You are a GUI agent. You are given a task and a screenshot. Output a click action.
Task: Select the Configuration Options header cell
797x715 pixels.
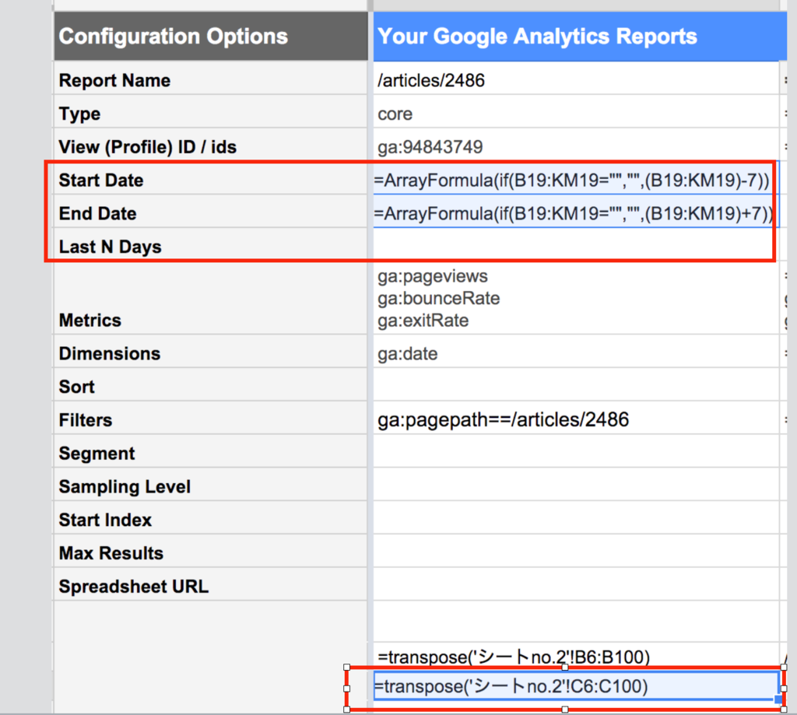[210, 36]
